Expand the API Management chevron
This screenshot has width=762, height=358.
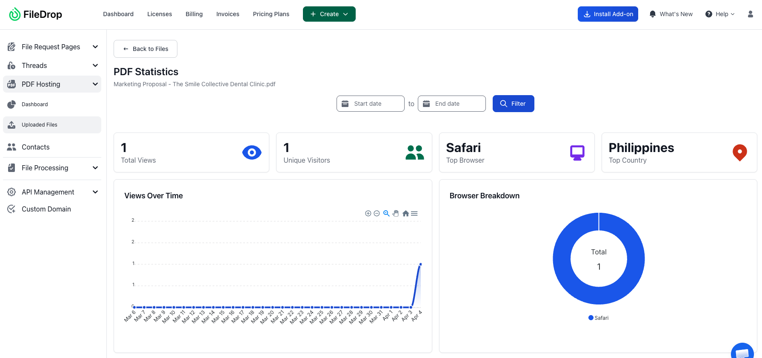tap(95, 192)
